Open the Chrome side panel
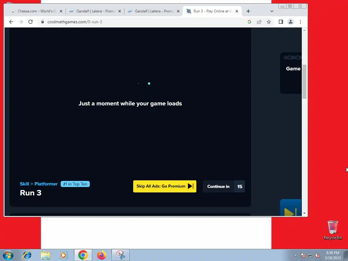This screenshot has width=348, height=261. 281,22
